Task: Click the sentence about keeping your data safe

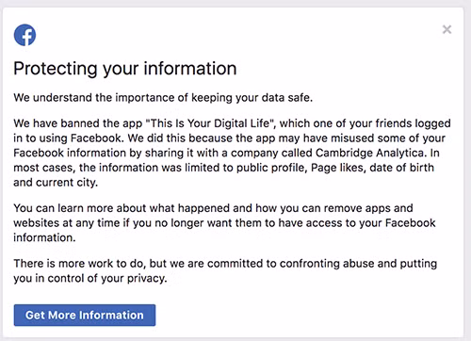Action: (163, 98)
